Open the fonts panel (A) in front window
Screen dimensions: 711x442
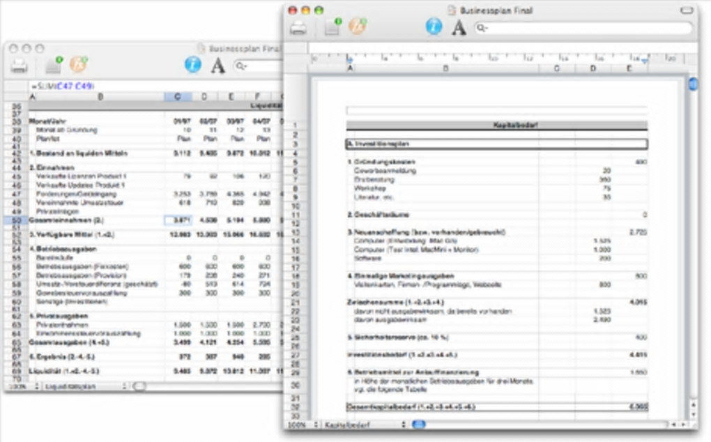coord(459,27)
